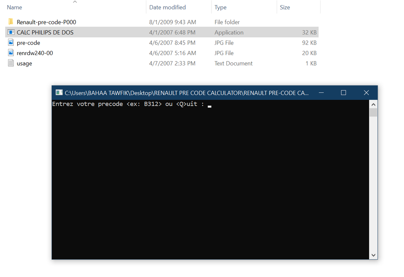This screenshot has width=404, height=277.
Task: Click the console scrollbar up arrow
Action: coord(373,104)
